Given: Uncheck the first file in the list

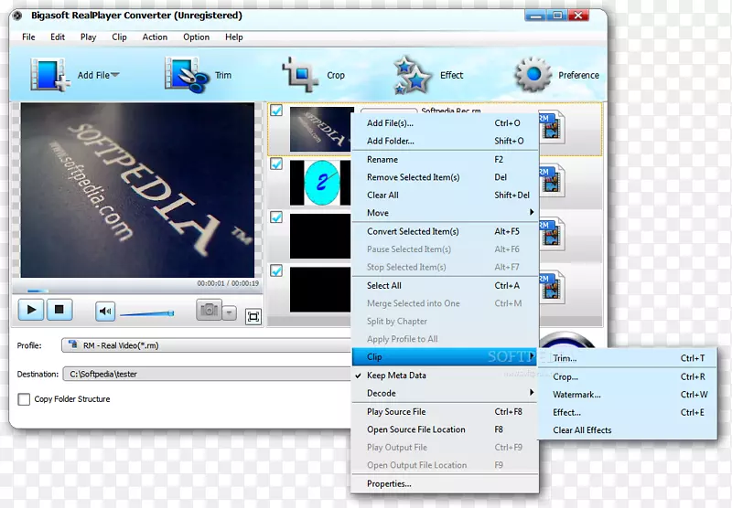Looking at the screenshot, I should 276,111.
